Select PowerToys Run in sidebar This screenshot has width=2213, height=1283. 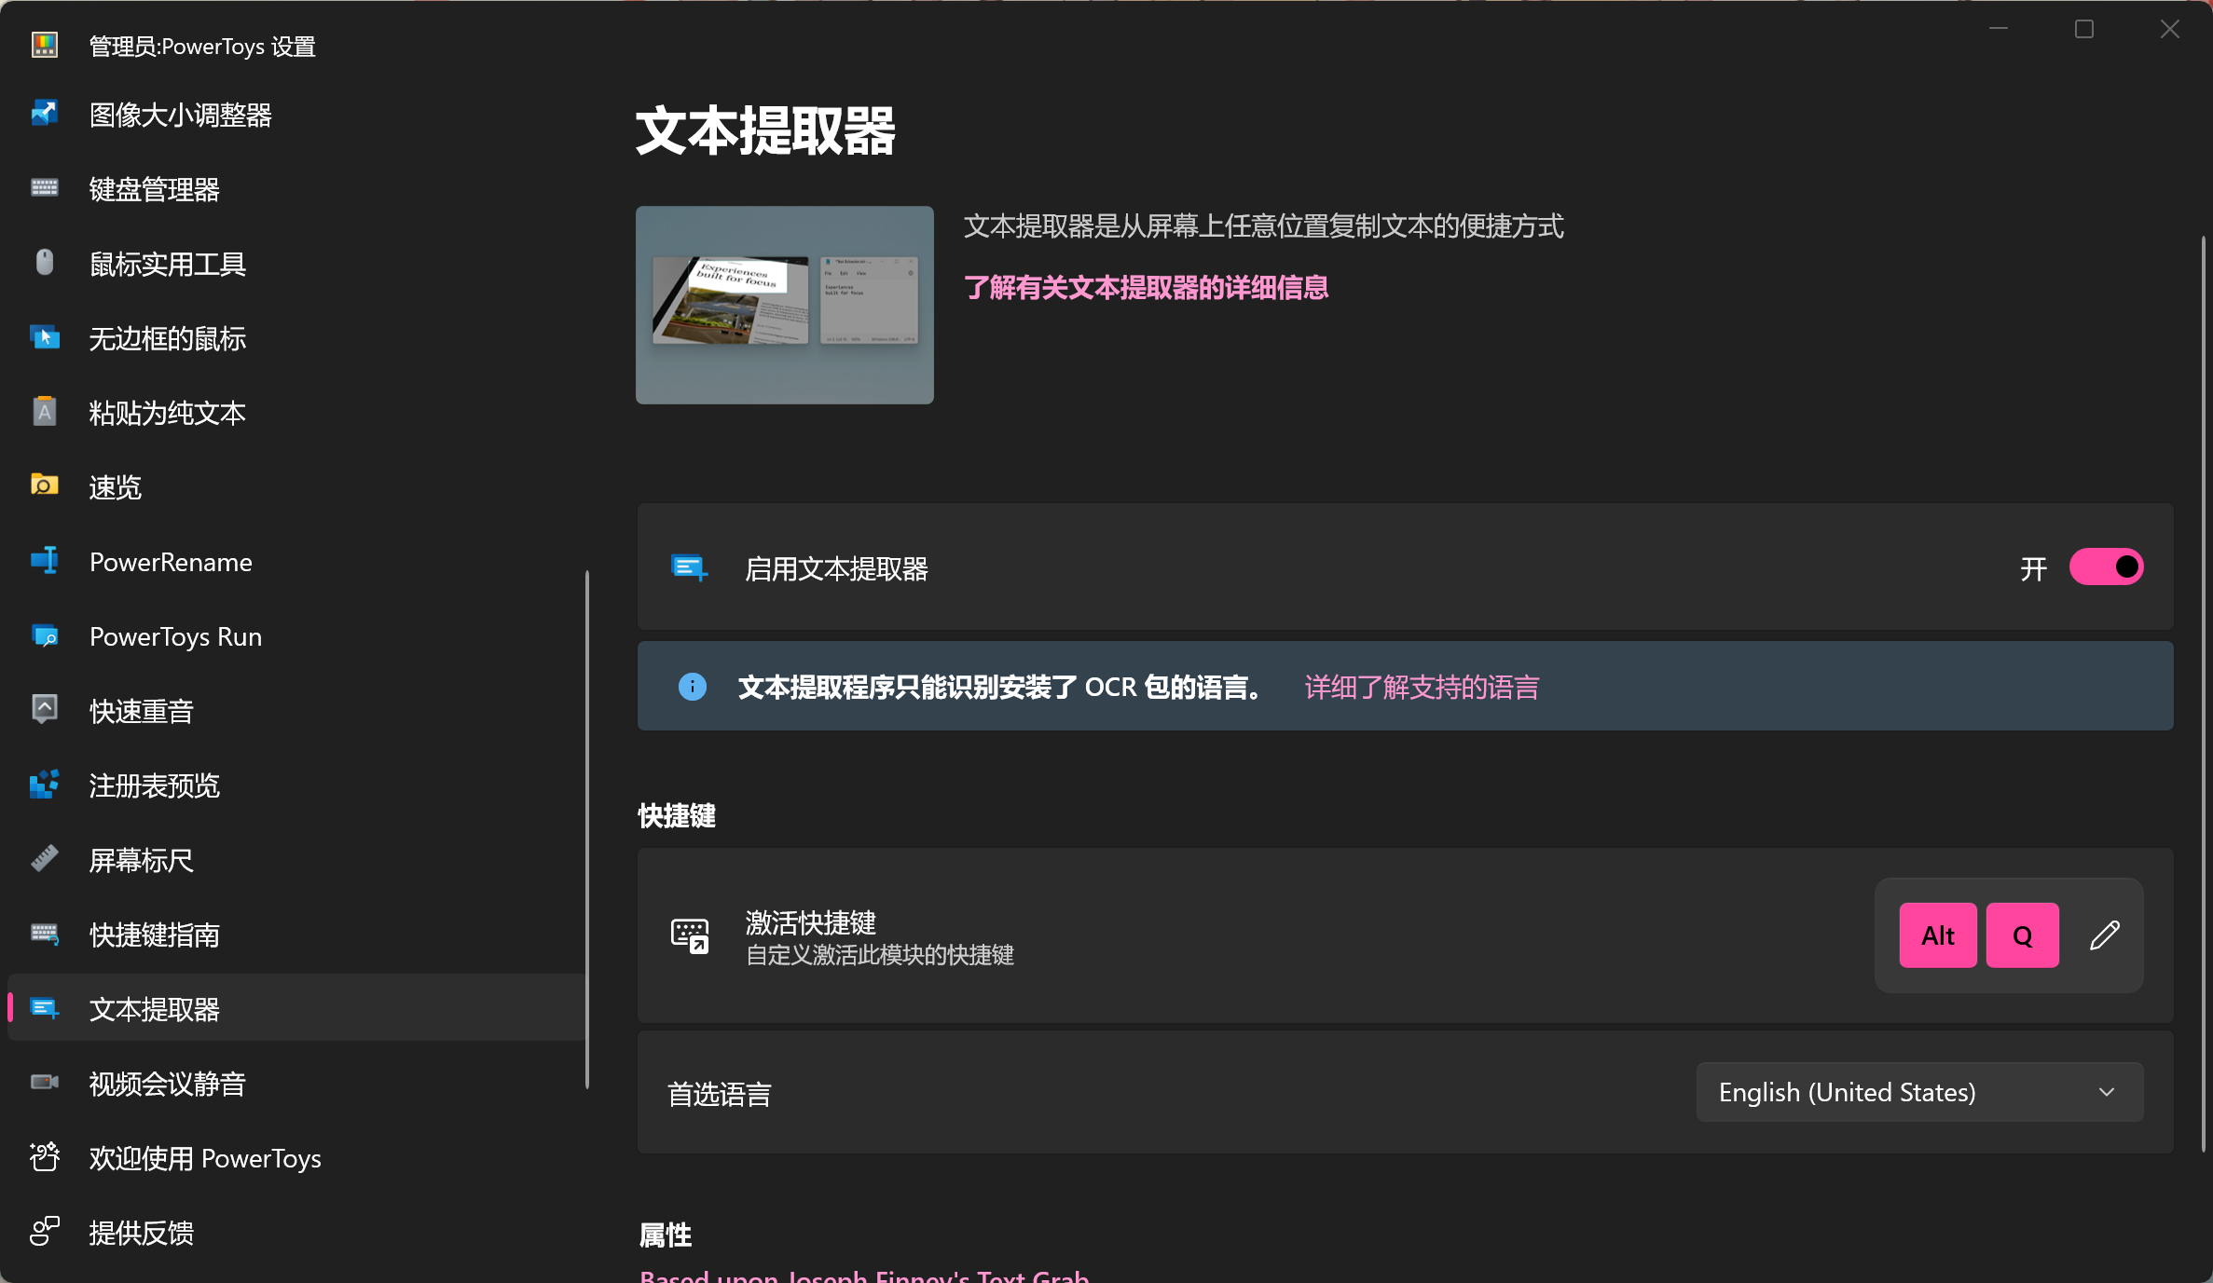(x=296, y=635)
